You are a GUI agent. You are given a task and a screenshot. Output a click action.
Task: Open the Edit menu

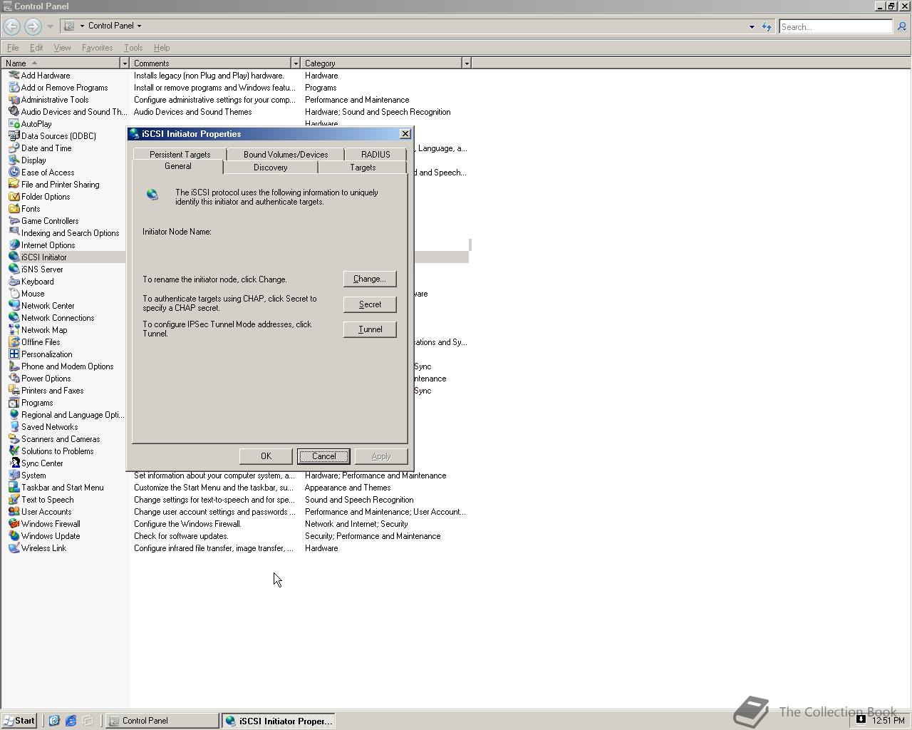pyautogui.click(x=36, y=48)
